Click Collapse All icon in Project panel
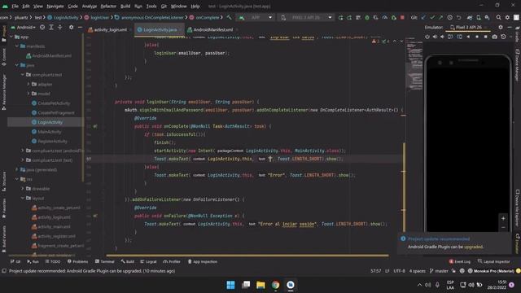The height and width of the screenshot is (293, 521). pos(60,27)
